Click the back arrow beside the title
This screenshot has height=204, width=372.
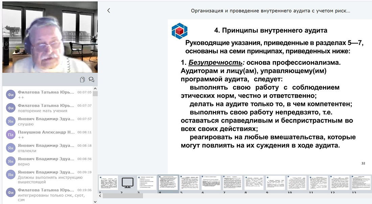coord(109,10)
